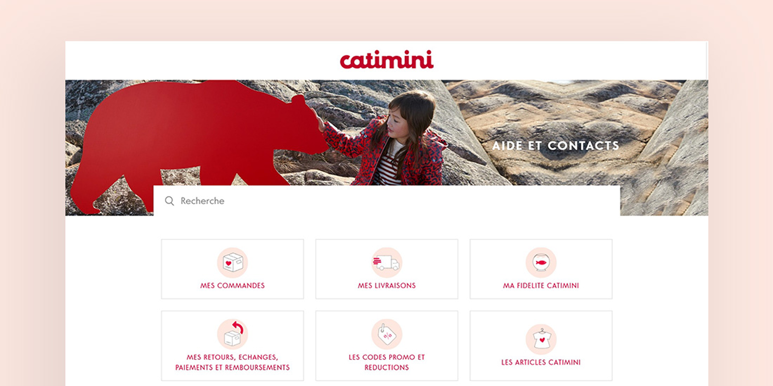This screenshot has height=386, width=773.
Task: Click the Recherche search field
Action: 386,201
